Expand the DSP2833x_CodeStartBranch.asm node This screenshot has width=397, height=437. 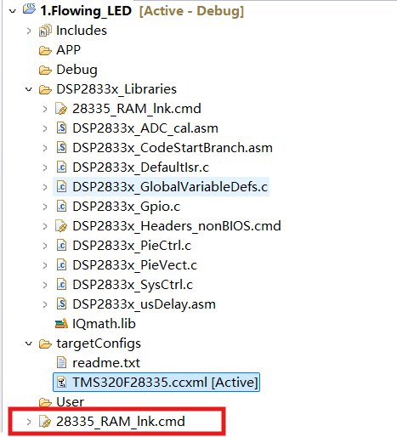(45, 148)
